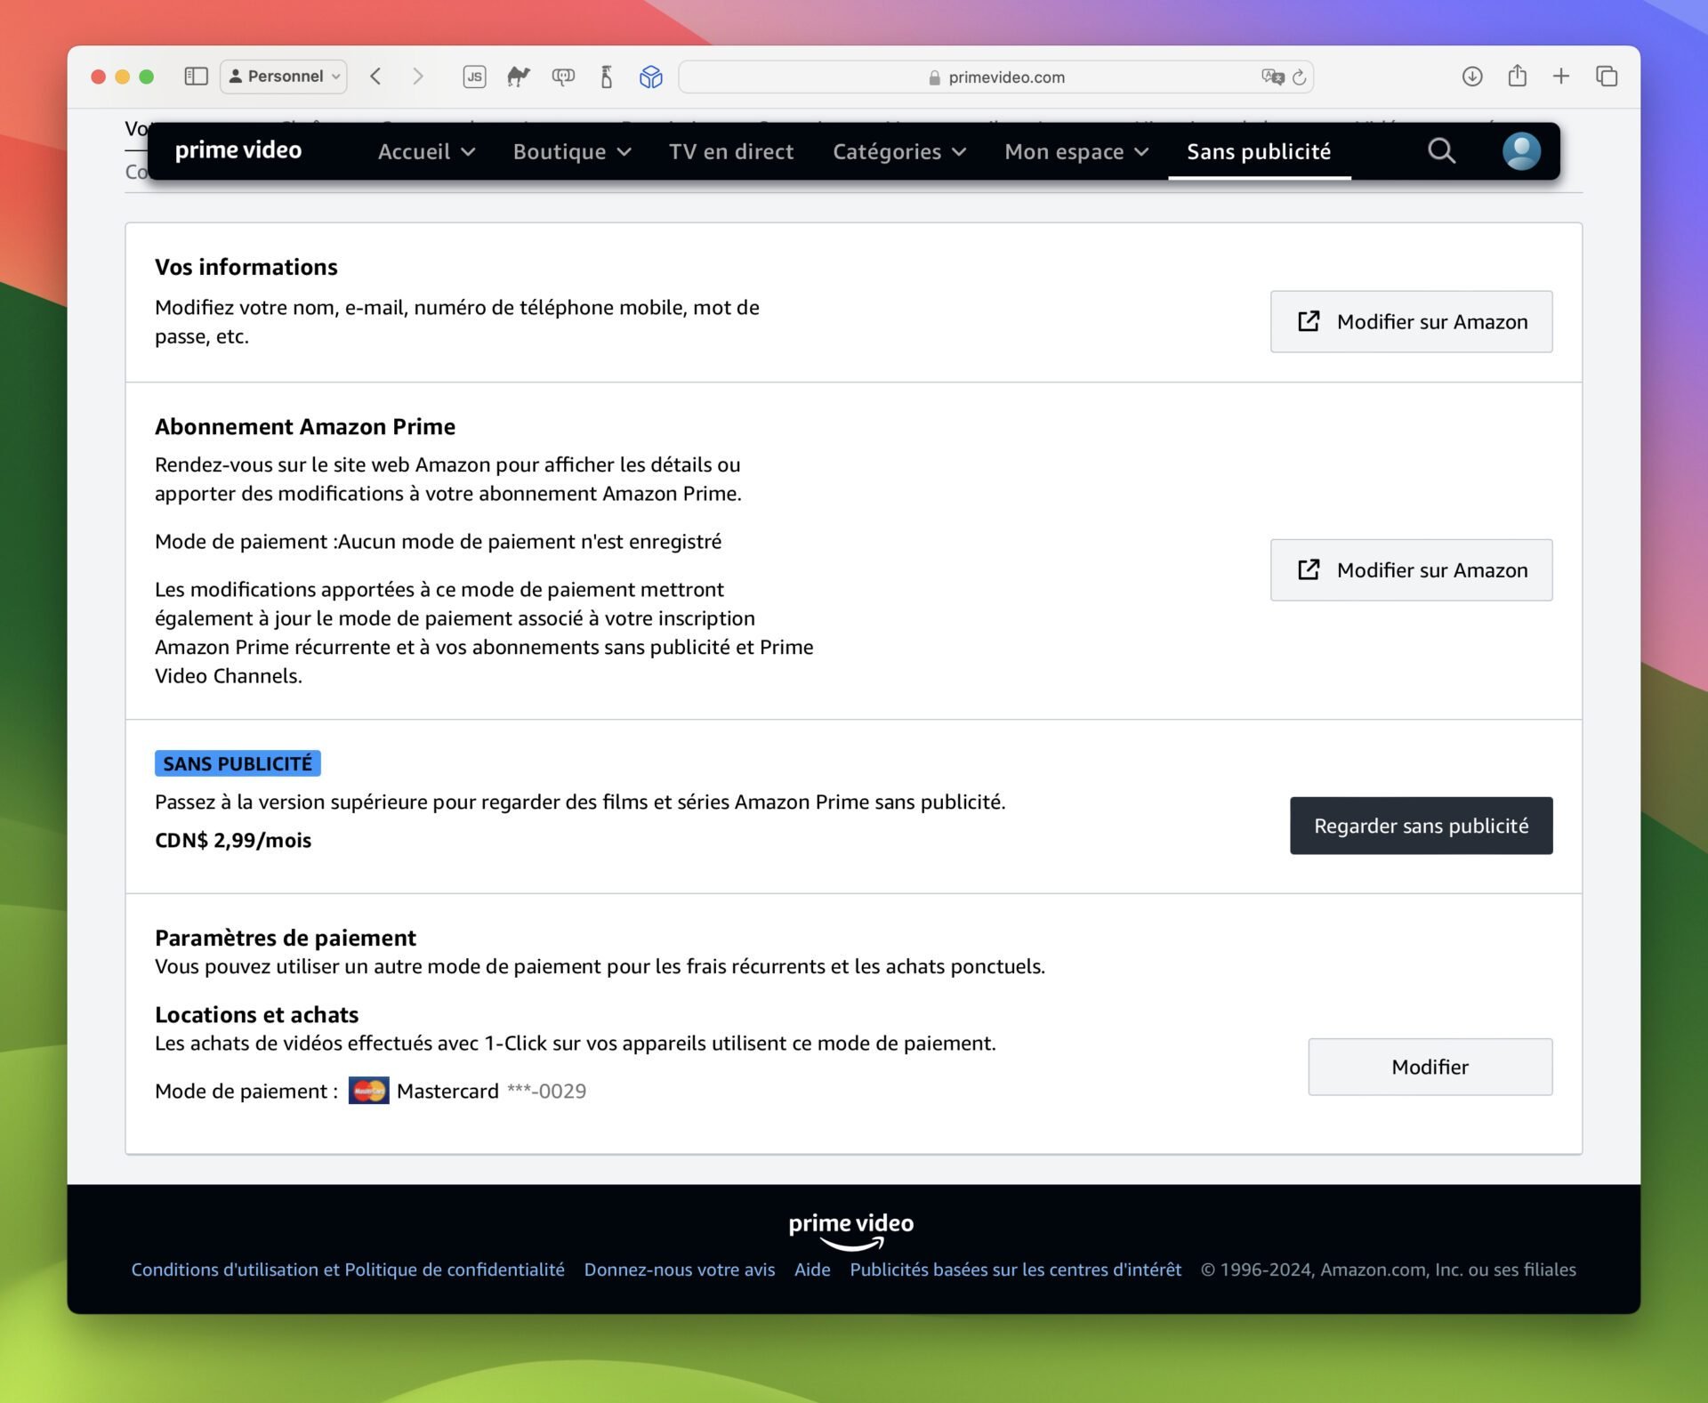
Task: Go forward with the forward arrow
Action: point(418,77)
